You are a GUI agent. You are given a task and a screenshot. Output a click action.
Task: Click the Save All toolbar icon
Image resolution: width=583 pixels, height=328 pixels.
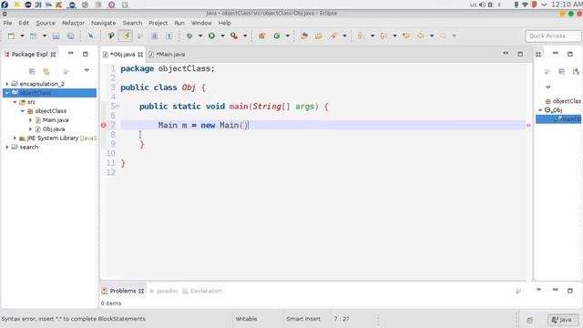pyautogui.click(x=70, y=36)
